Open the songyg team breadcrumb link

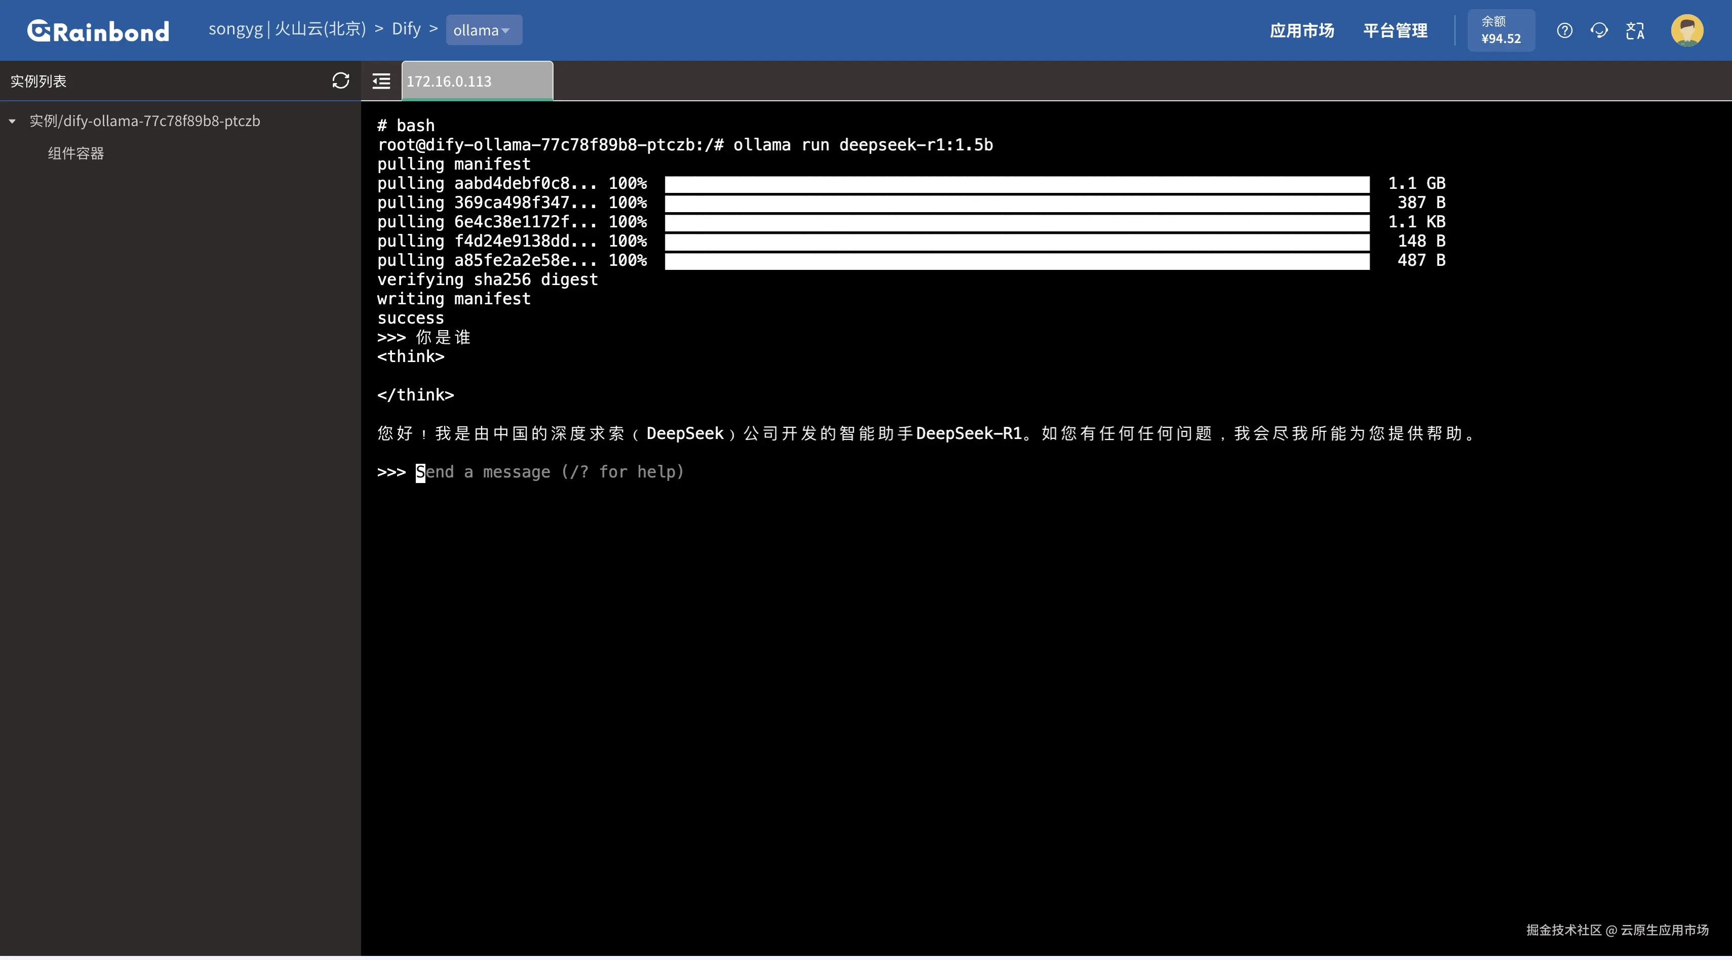235,29
